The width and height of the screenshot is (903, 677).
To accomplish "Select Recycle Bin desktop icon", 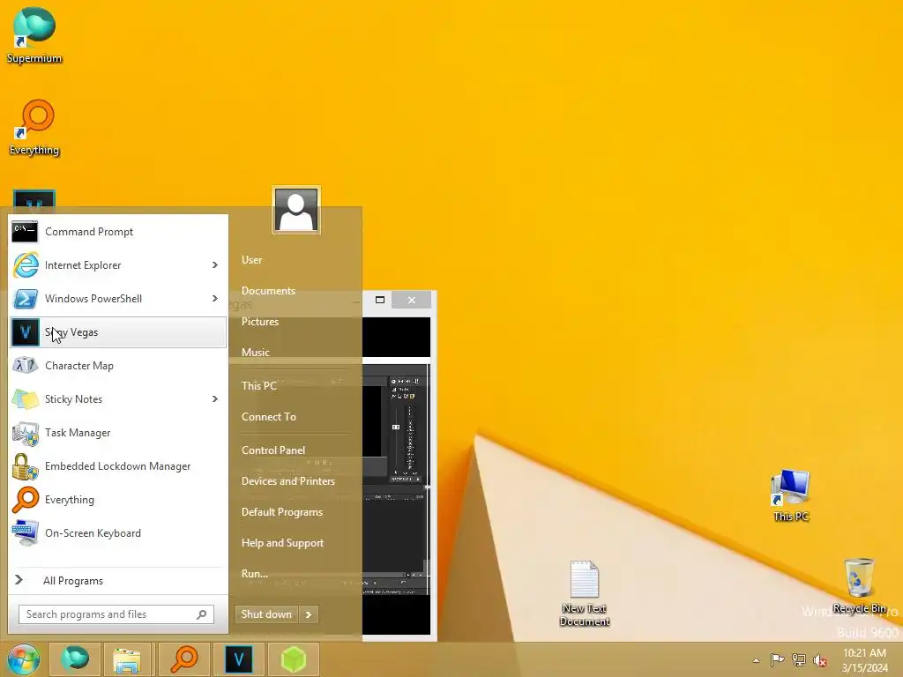I will [859, 586].
